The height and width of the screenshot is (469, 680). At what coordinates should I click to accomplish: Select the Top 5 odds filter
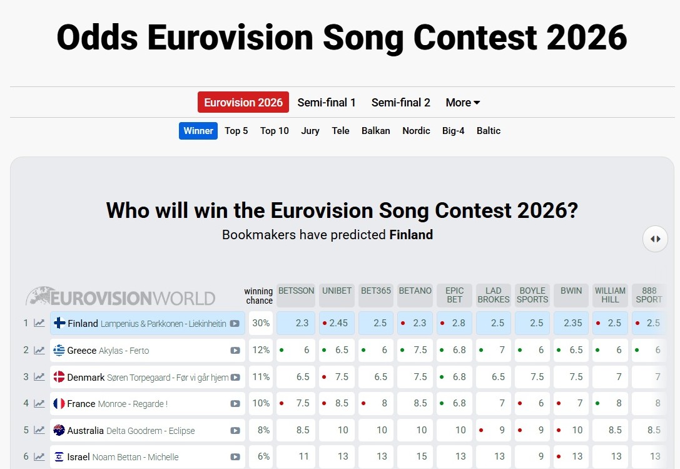[x=236, y=131]
